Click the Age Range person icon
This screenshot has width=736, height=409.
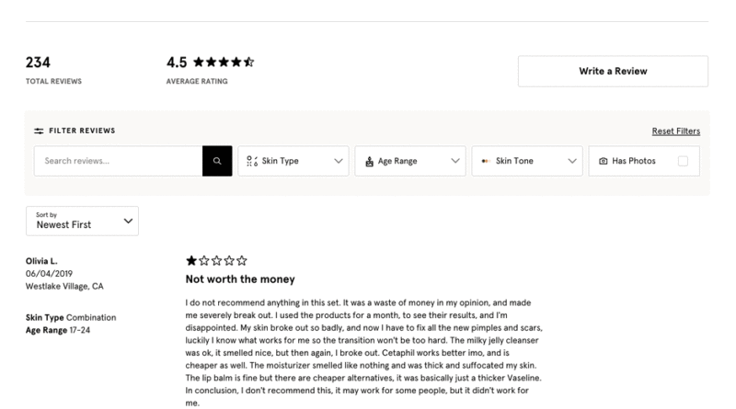pyautogui.click(x=370, y=162)
